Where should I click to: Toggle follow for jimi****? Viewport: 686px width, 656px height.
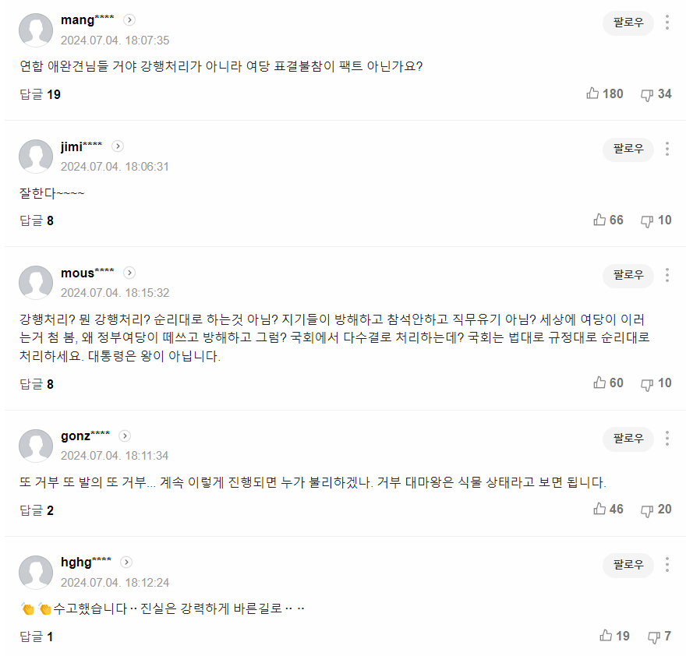pyautogui.click(x=628, y=149)
